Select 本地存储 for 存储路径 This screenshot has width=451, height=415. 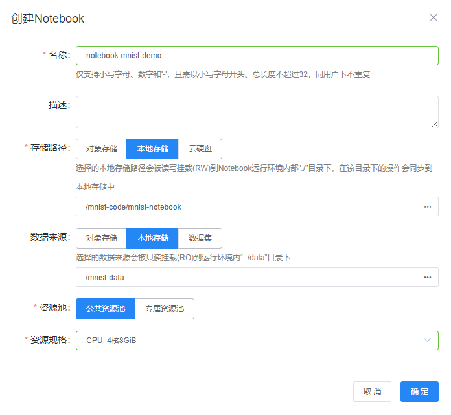click(x=152, y=149)
